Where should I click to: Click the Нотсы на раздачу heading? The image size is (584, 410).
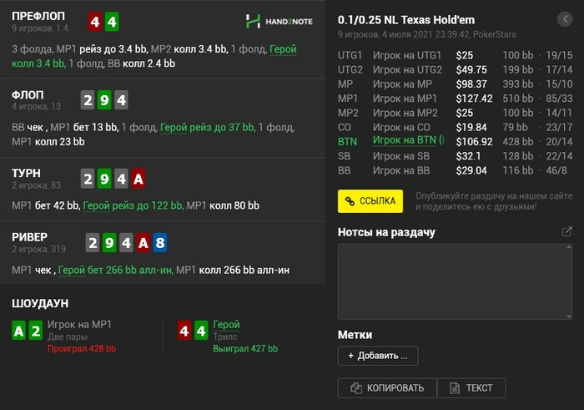click(x=386, y=232)
